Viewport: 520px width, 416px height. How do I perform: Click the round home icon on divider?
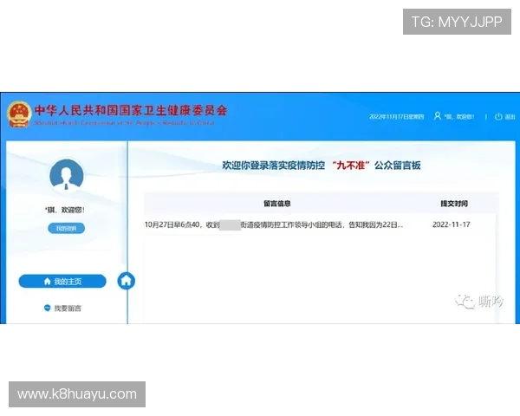coord(126,281)
